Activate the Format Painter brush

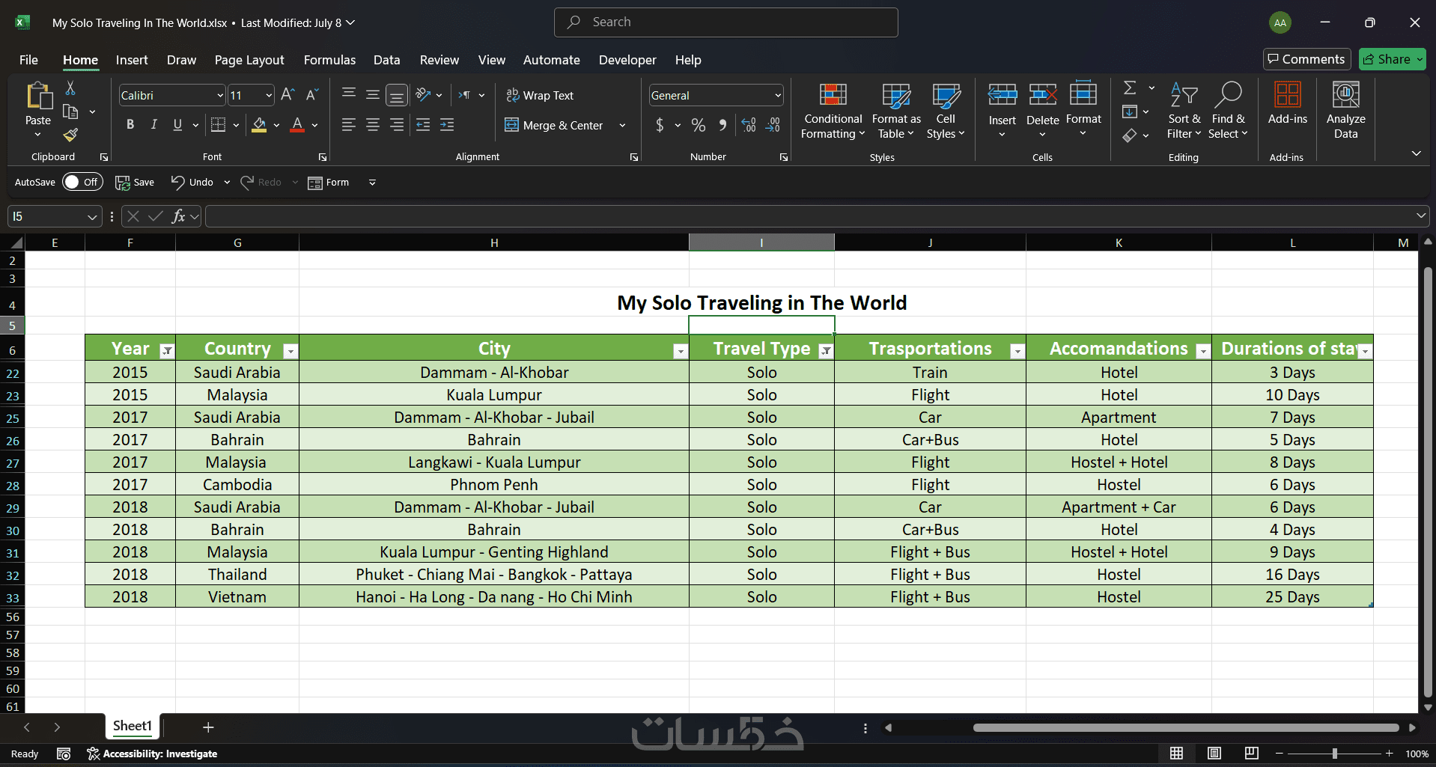point(70,135)
